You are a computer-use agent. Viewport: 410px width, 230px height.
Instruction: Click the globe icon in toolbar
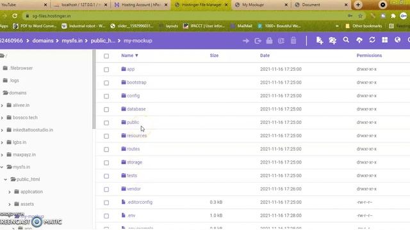click(397, 40)
